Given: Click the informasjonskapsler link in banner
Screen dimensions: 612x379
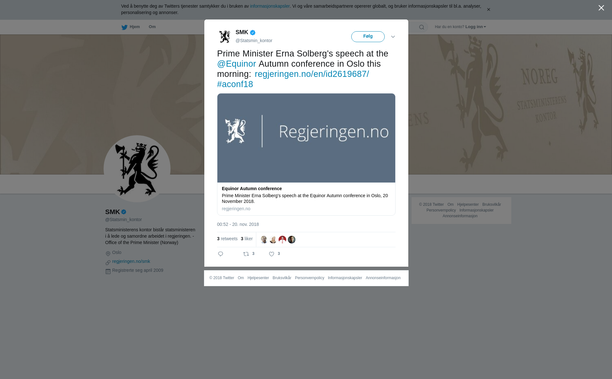Looking at the screenshot, I should click(270, 6).
